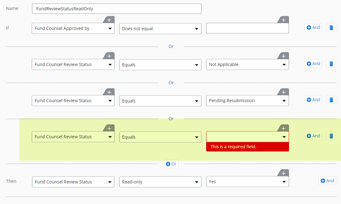This screenshot has height=204, width=341.
Task: Add And condition to highlighted required-field row
Action: tap(313, 136)
